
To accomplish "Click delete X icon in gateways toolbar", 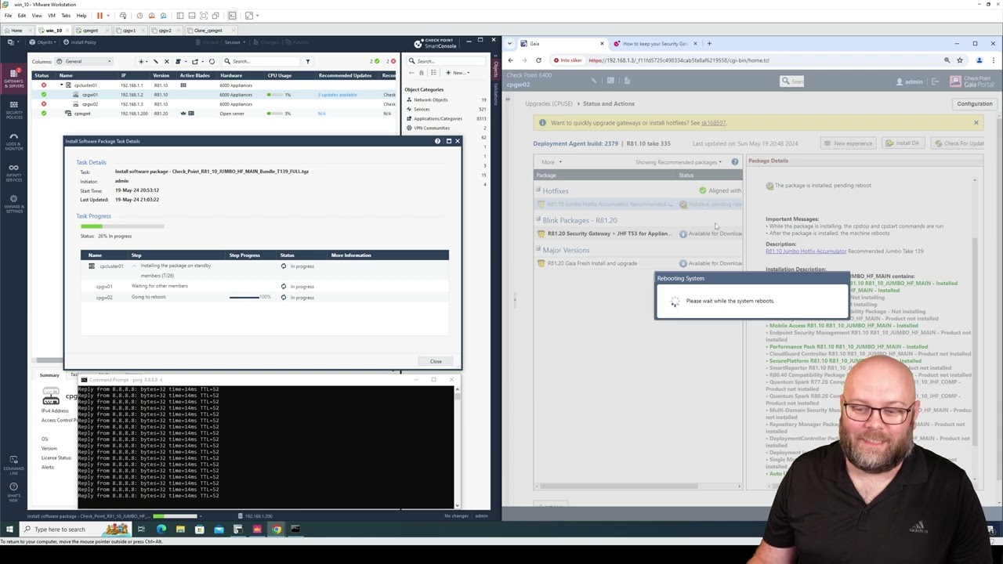I will point(166,61).
